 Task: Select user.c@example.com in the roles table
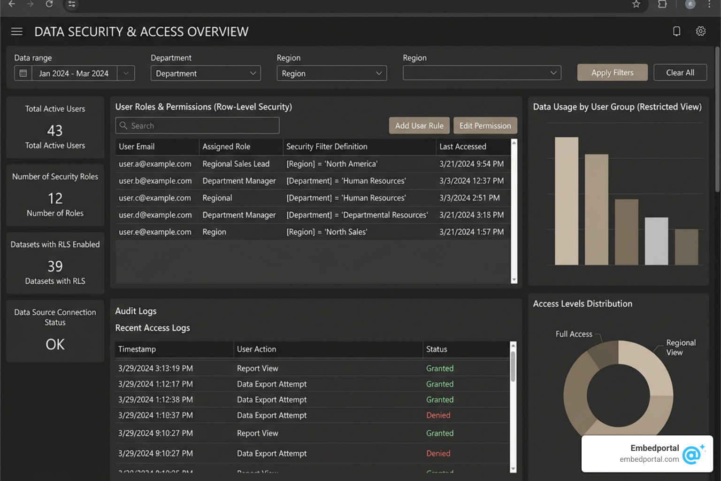(x=155, y=198)
